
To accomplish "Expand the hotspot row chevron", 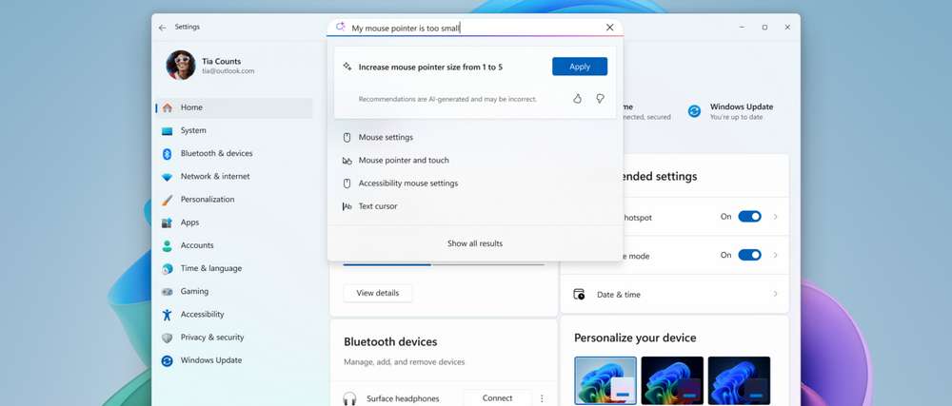I will coord(775,217).
